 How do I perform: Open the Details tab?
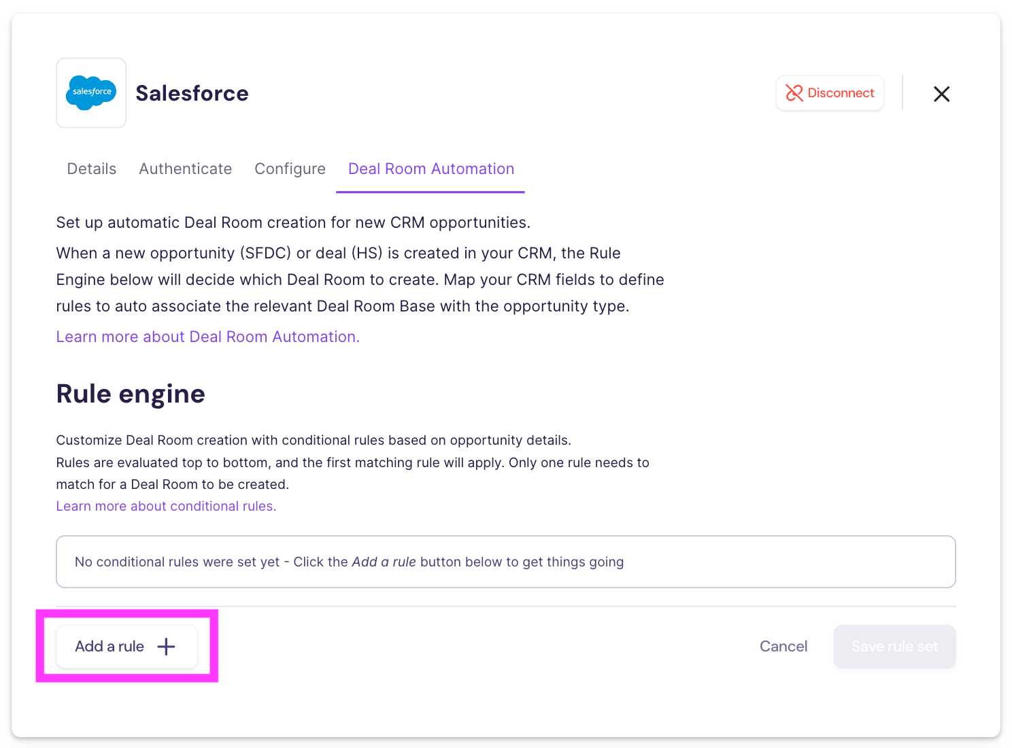pyautogui.click(x=92, y=169)
